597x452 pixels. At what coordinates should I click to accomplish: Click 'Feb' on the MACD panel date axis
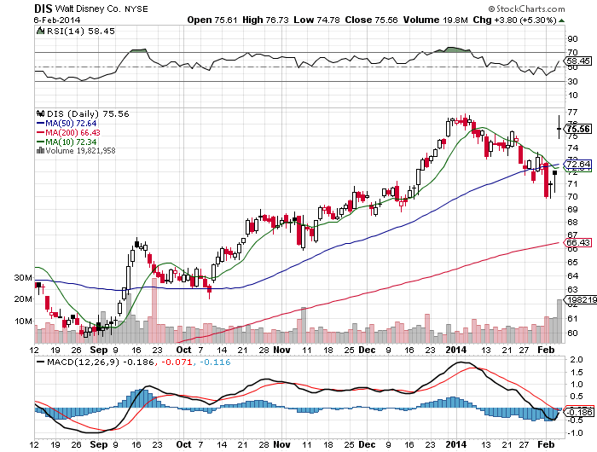546,444
